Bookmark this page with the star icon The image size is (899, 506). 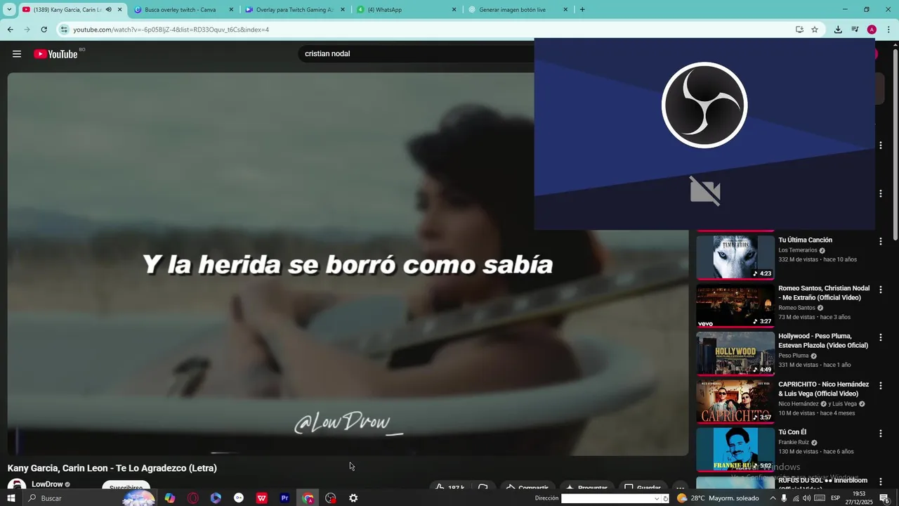815,30
